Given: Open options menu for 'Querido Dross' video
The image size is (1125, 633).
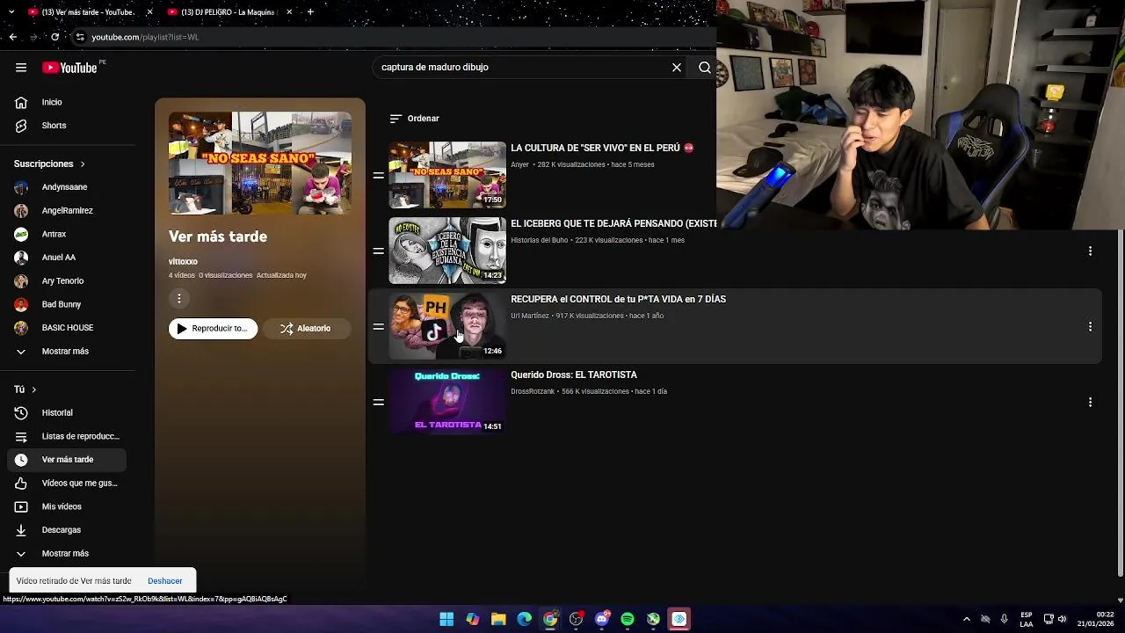Looking at the screenshot, I should point(1090,403).
